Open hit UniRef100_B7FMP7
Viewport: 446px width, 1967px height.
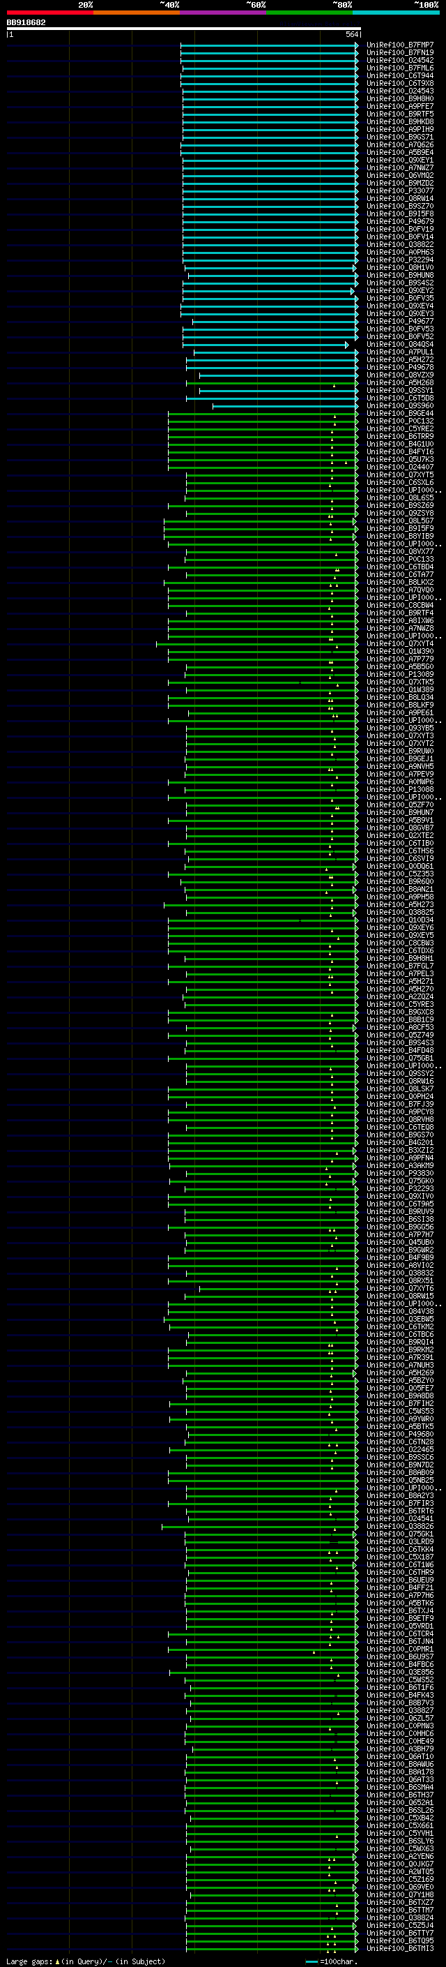(400, 46)
